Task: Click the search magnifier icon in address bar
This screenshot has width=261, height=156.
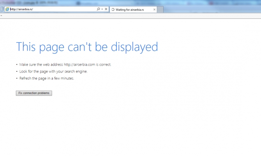Action: pos(98,9)
